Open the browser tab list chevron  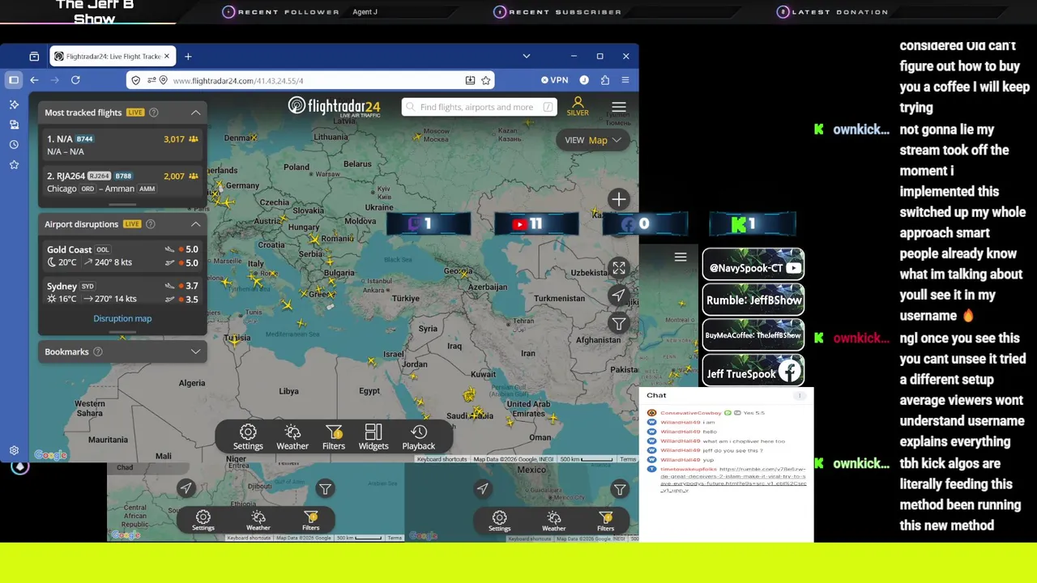coord(527,56)
